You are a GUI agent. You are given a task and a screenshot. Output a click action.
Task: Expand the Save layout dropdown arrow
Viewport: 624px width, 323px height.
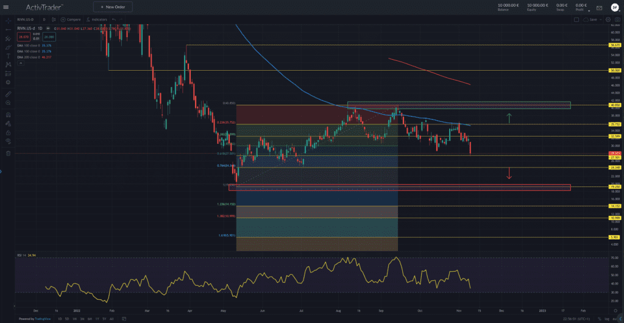pos(600,20)
